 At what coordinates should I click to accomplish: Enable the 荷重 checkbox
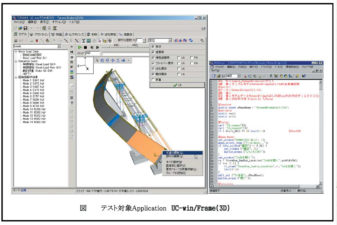[153, 80]
